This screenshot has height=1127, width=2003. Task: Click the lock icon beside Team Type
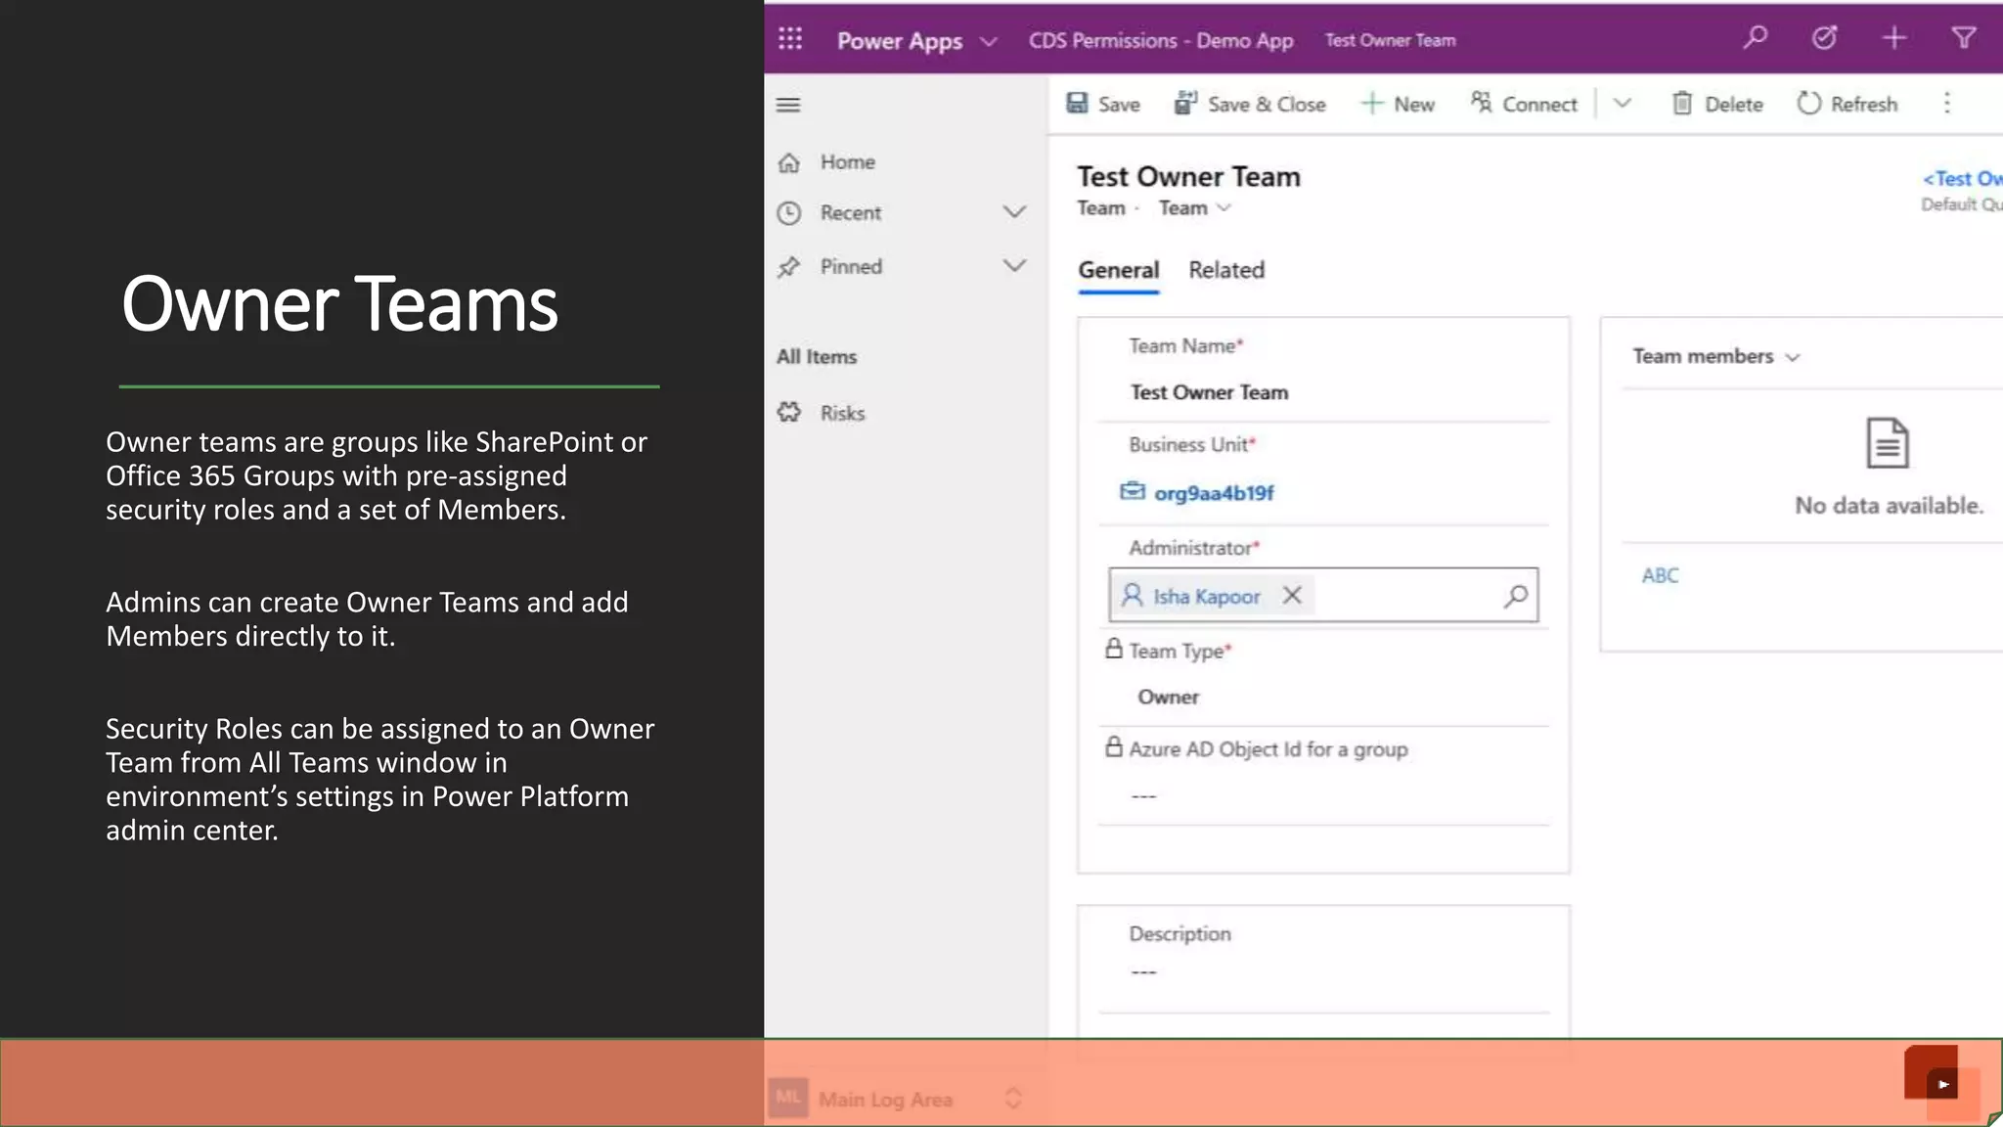(x=1113, y=649)
